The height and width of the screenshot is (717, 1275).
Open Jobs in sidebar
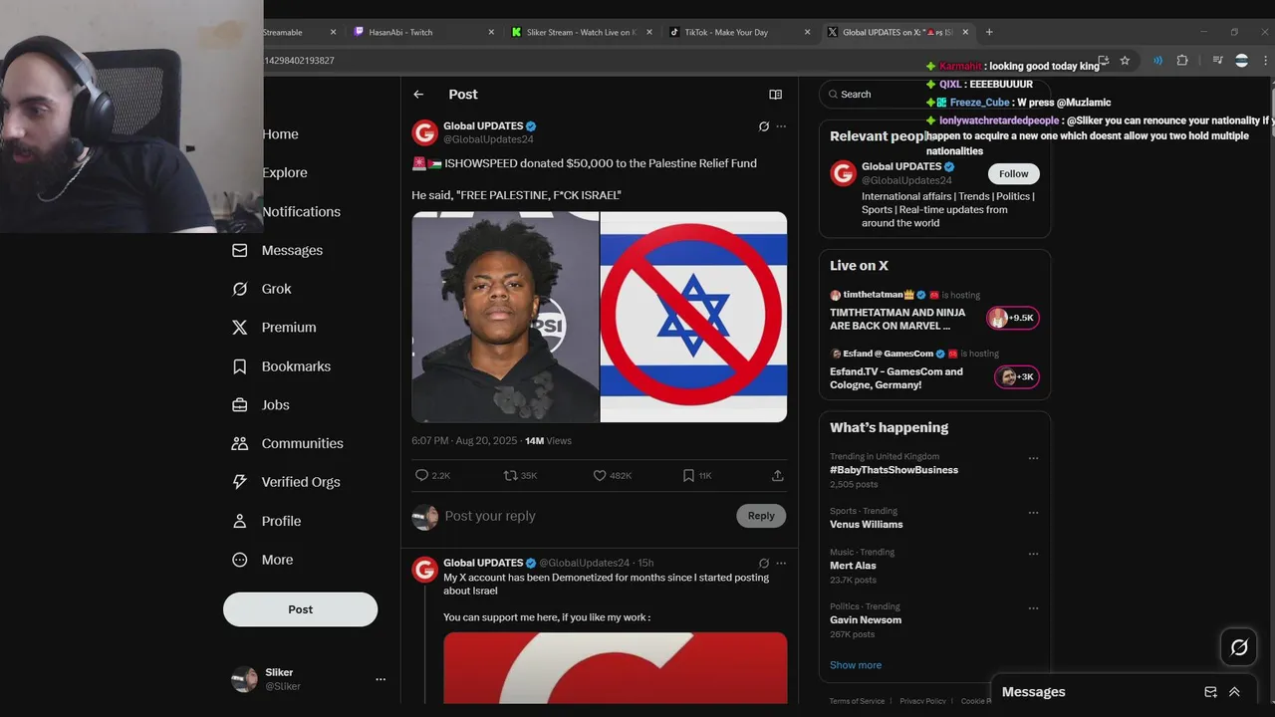[x=260, y=405]
